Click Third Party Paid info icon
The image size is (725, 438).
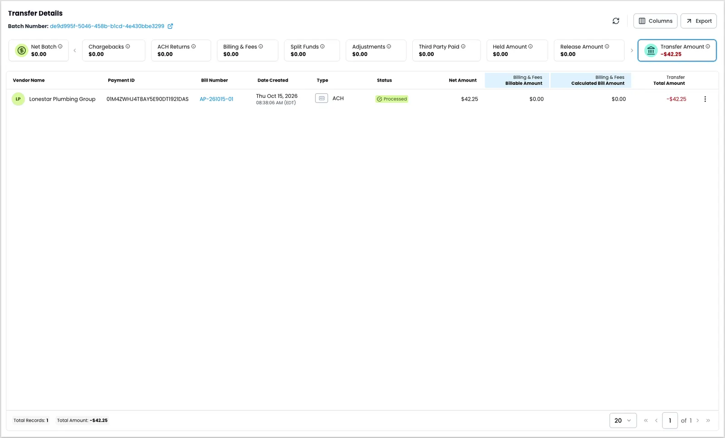tap(463, 46)
